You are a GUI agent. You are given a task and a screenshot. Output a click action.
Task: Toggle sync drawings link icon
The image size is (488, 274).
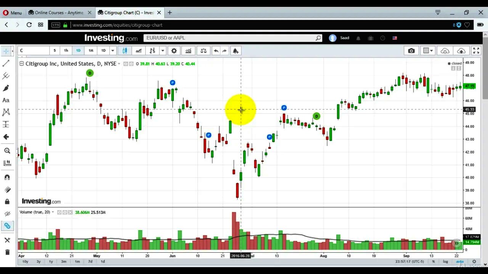7,226
